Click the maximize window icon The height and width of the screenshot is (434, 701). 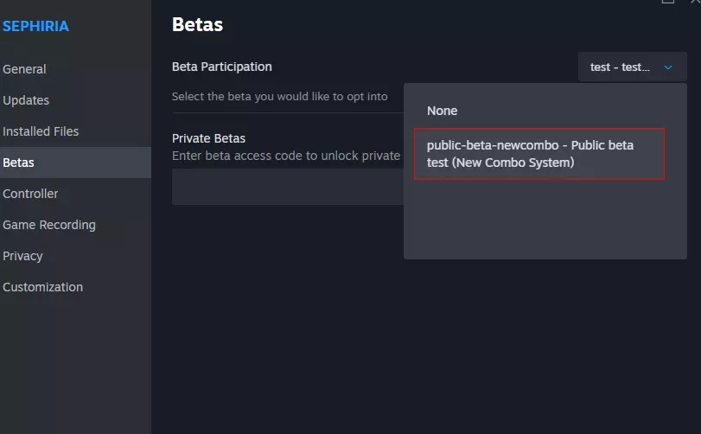[667, 3]
